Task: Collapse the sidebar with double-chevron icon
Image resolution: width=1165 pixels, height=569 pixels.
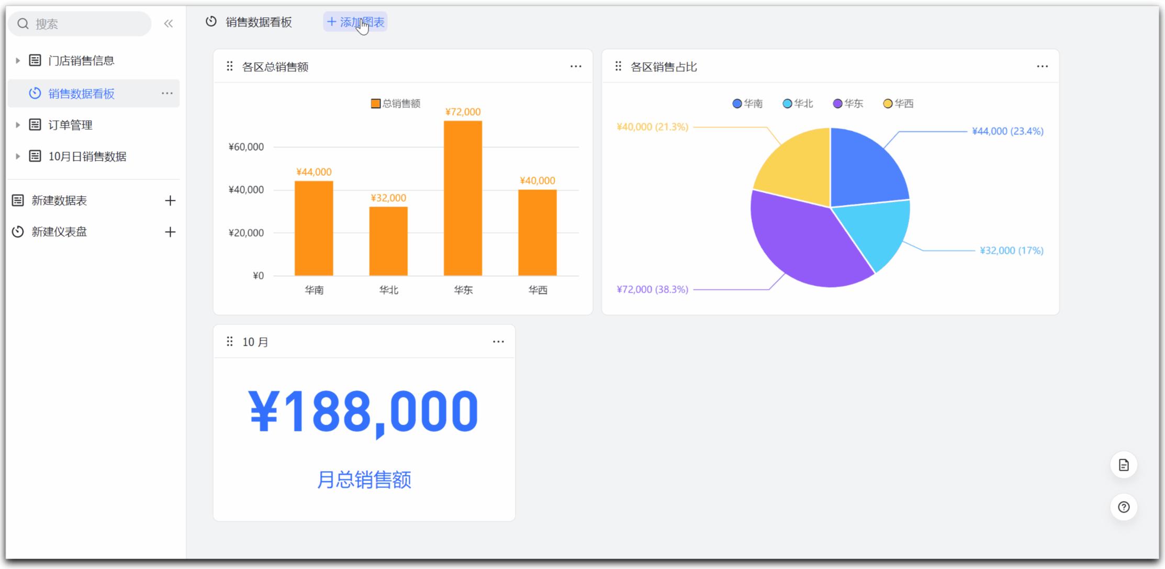Action: coord(168,24)
